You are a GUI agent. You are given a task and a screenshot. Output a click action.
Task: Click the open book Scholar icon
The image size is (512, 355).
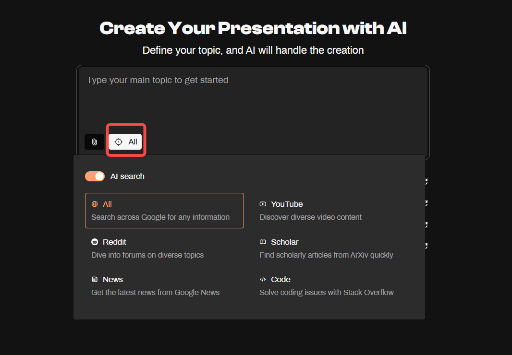tap(263, 242)
